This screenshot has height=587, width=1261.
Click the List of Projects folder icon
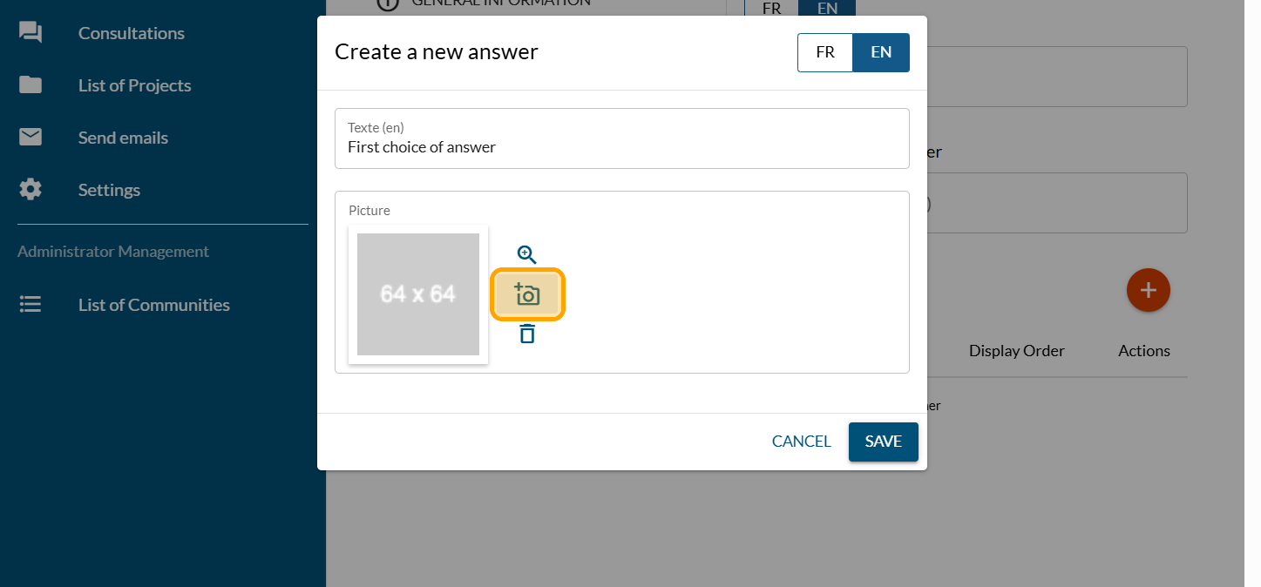click(31, 85)
